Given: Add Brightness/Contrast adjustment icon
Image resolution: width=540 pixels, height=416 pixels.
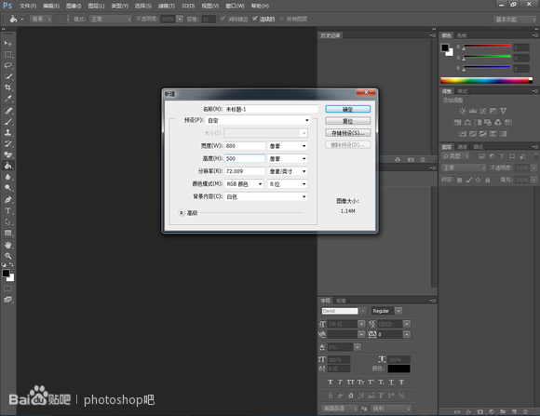Looking at the screenshot, I should [x=462, y=111].
